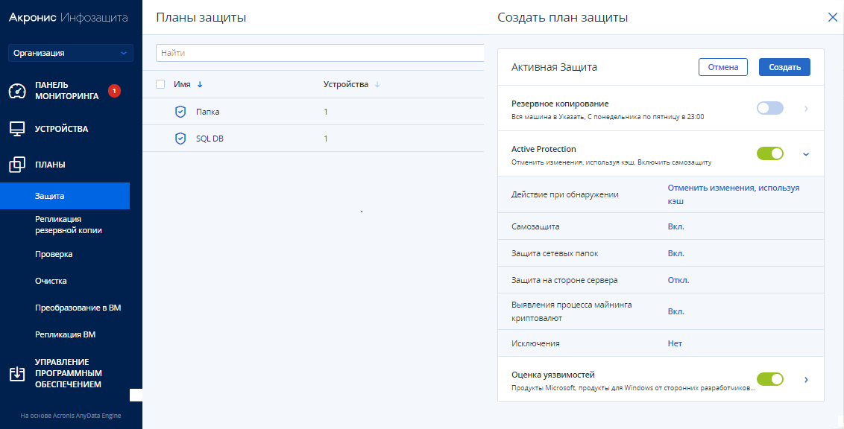Click the Plans stacked-squares icon
Screen dimensions: 844x429
click(x=17, y=165)
